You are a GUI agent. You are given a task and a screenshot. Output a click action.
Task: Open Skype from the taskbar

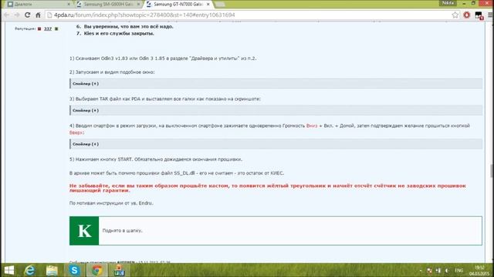(x=74, y=270)
